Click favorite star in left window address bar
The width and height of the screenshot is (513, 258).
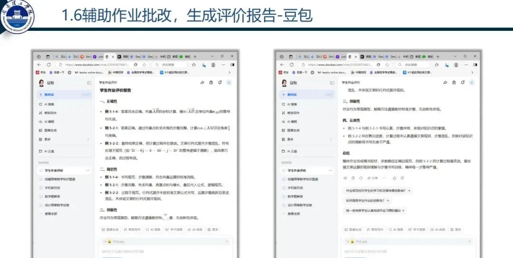144,64
